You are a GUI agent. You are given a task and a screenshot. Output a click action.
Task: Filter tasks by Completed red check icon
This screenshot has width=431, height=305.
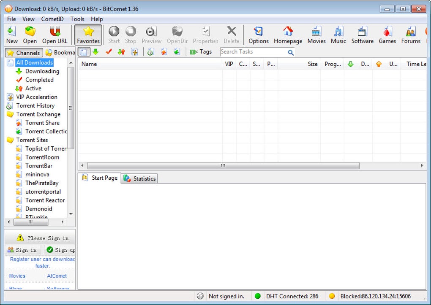[x=109, y=52]
